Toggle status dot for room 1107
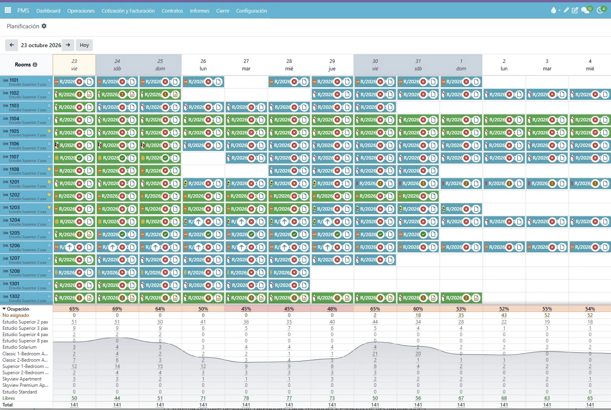The height and width of the screenshot is (410, 611). pos(49,157)
